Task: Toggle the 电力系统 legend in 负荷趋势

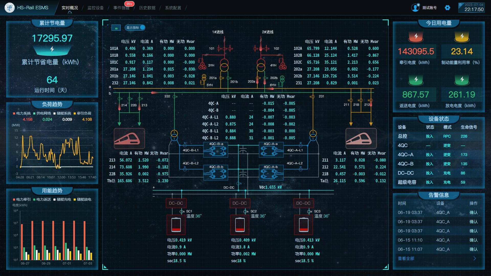Action: (x=22, y=113)
